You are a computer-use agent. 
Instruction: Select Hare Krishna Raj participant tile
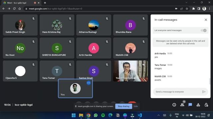pos(57,25)
